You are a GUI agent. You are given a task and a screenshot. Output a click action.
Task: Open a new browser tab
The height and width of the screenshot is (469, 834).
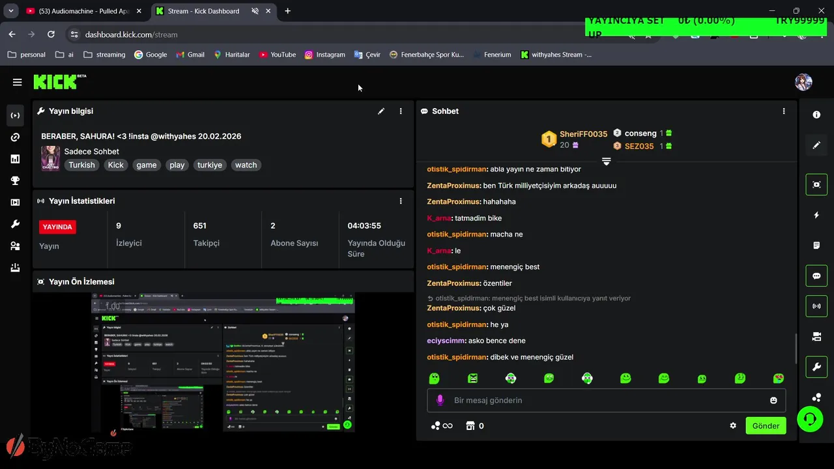click(287, 11)
